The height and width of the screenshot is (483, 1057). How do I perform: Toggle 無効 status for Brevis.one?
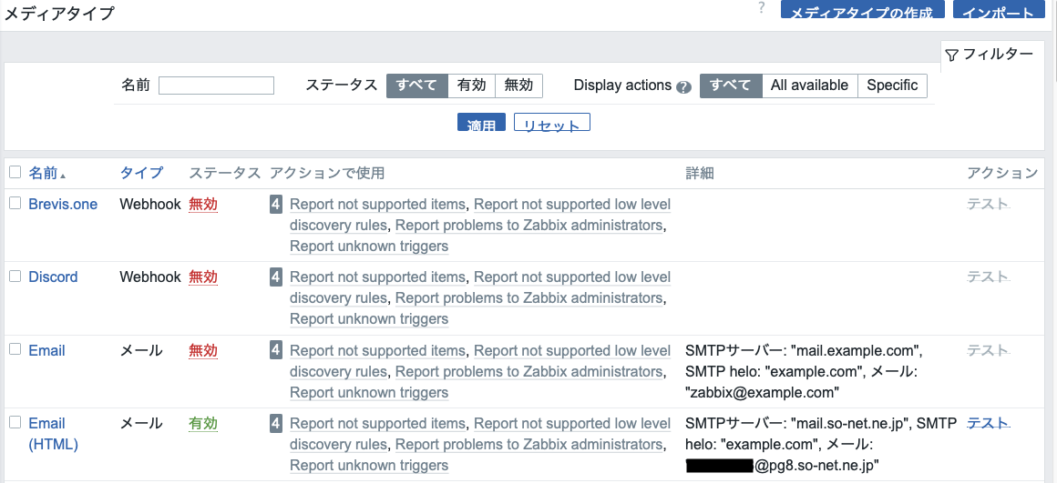(x=203, y=205)
